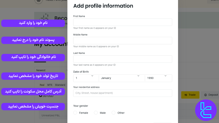This screenshot has height=123, width=219.
Task: Select the Female gender radio button
Action: click(75, 113)
